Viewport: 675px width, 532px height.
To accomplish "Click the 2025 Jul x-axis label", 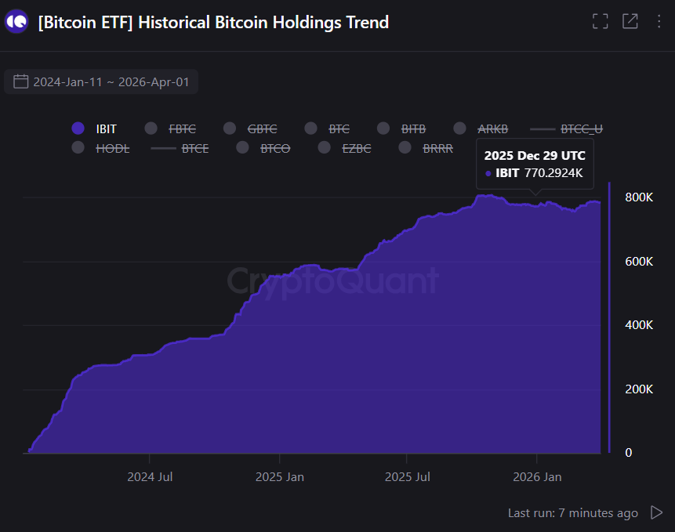I will (x=407, y=476).
